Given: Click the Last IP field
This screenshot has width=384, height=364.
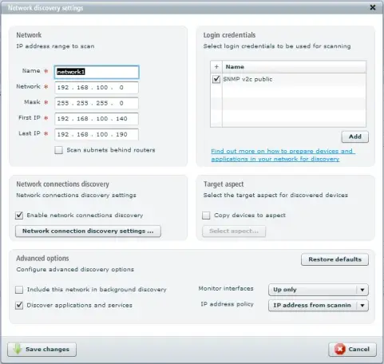Looking at the screenshot, I should coord(97,134).
